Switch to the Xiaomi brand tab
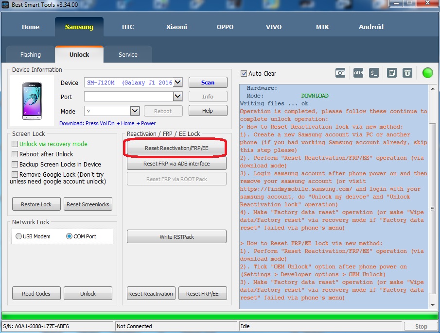The height and width of the screenshot is (333, 440). pos(176,27)
